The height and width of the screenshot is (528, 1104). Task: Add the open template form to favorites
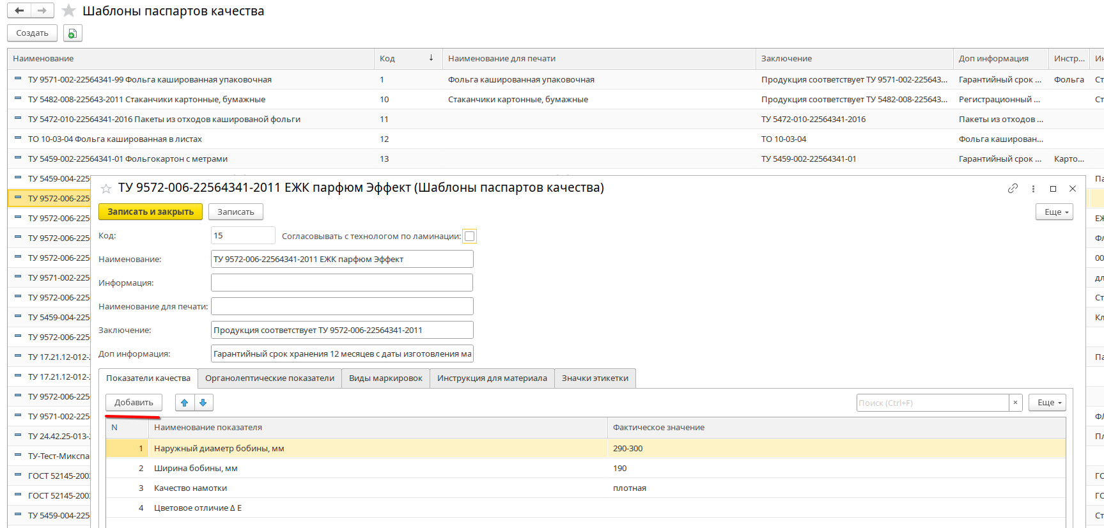tap(106, 189)
